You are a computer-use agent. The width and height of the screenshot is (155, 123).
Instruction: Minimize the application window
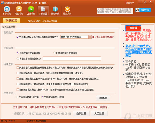pyautogui.click(x=140, y=2)
